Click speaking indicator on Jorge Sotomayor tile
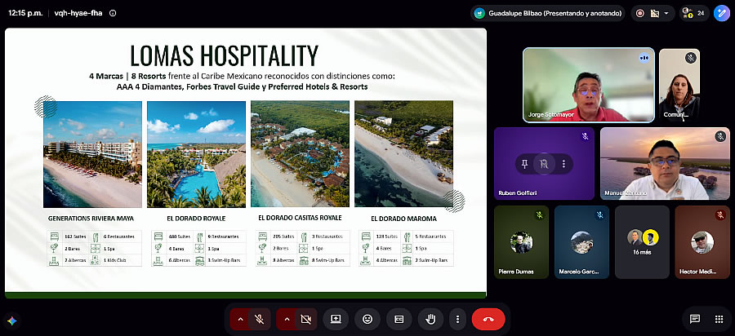The height and width of the screenshot is (336, 735). [644, 58]
